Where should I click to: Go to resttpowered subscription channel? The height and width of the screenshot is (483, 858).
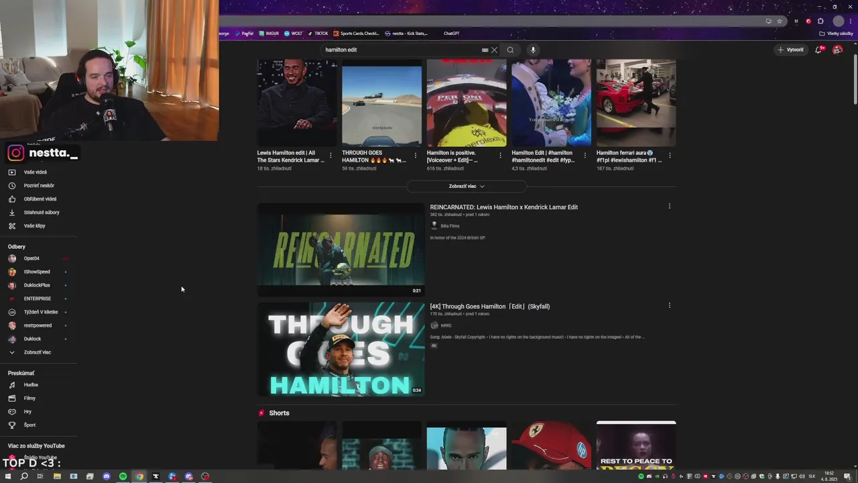(38, 325)
